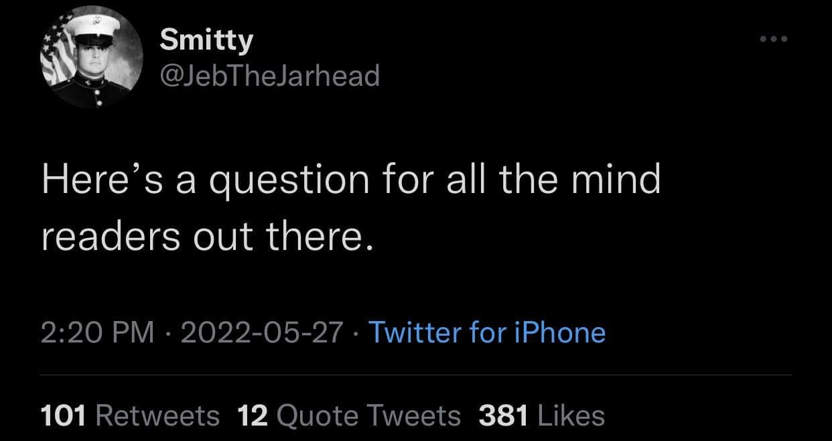This screenshot has width=832, height=441.
Task: Click the 381 like count number
Action: point(502,416)
